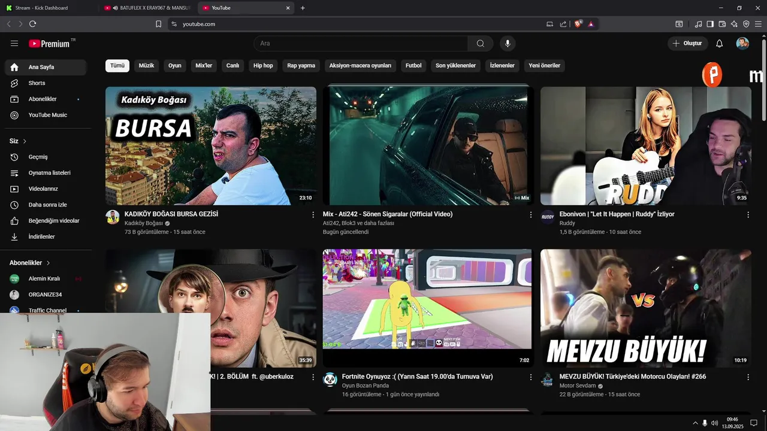Select the Hip hop filter chip
The image size is (767, 431).
263,65
